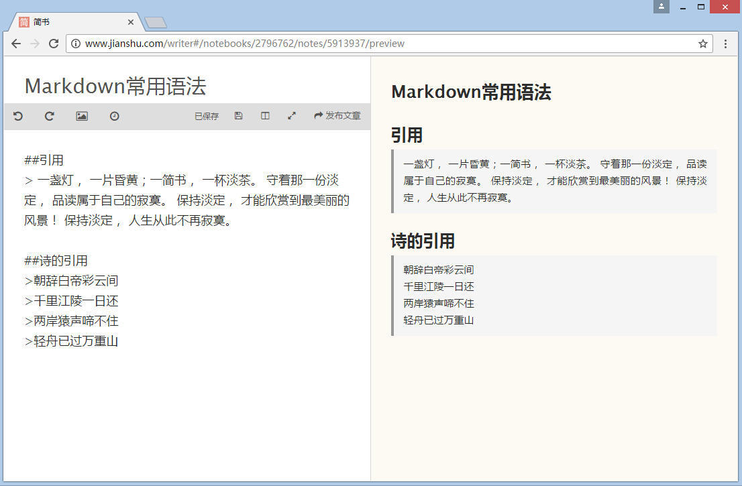Open a new tab button
Screen dimensions: 742x486
(x=155, y=22)
